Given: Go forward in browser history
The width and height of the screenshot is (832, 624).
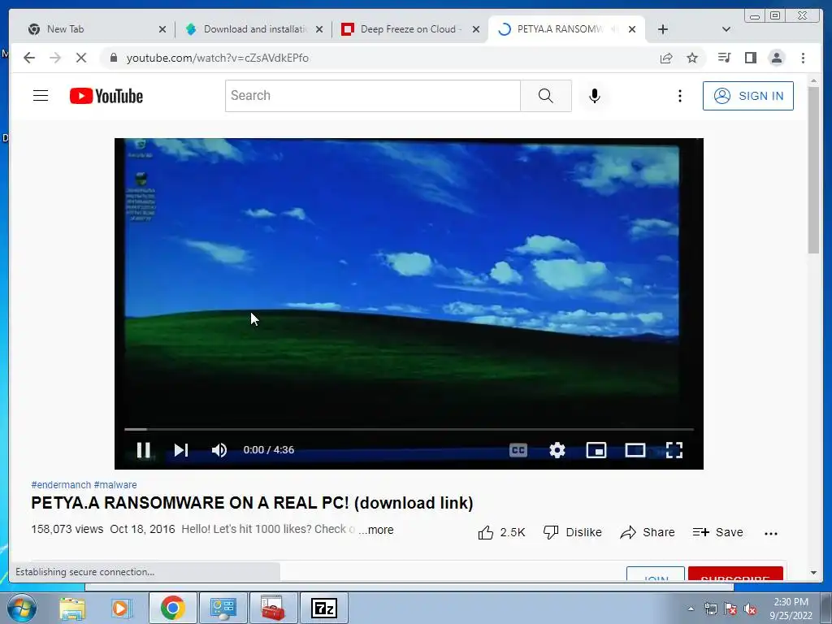Looking at the screenshot, I should pyautogui.click(x=55, y=58).
